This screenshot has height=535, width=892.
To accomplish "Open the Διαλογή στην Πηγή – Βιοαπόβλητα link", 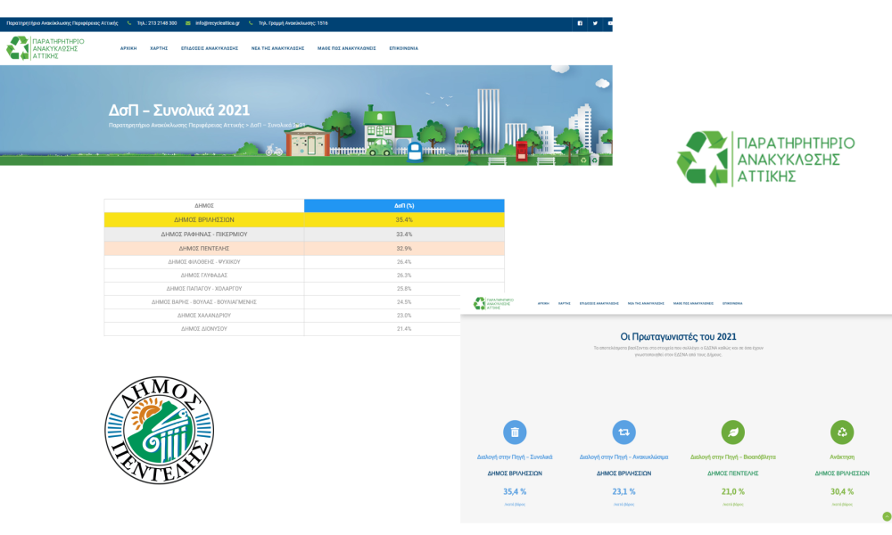I will (732, 457).
